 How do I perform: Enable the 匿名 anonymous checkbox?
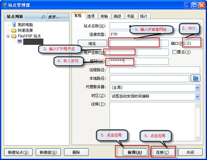pyautogui.click(x=175, y=52)
